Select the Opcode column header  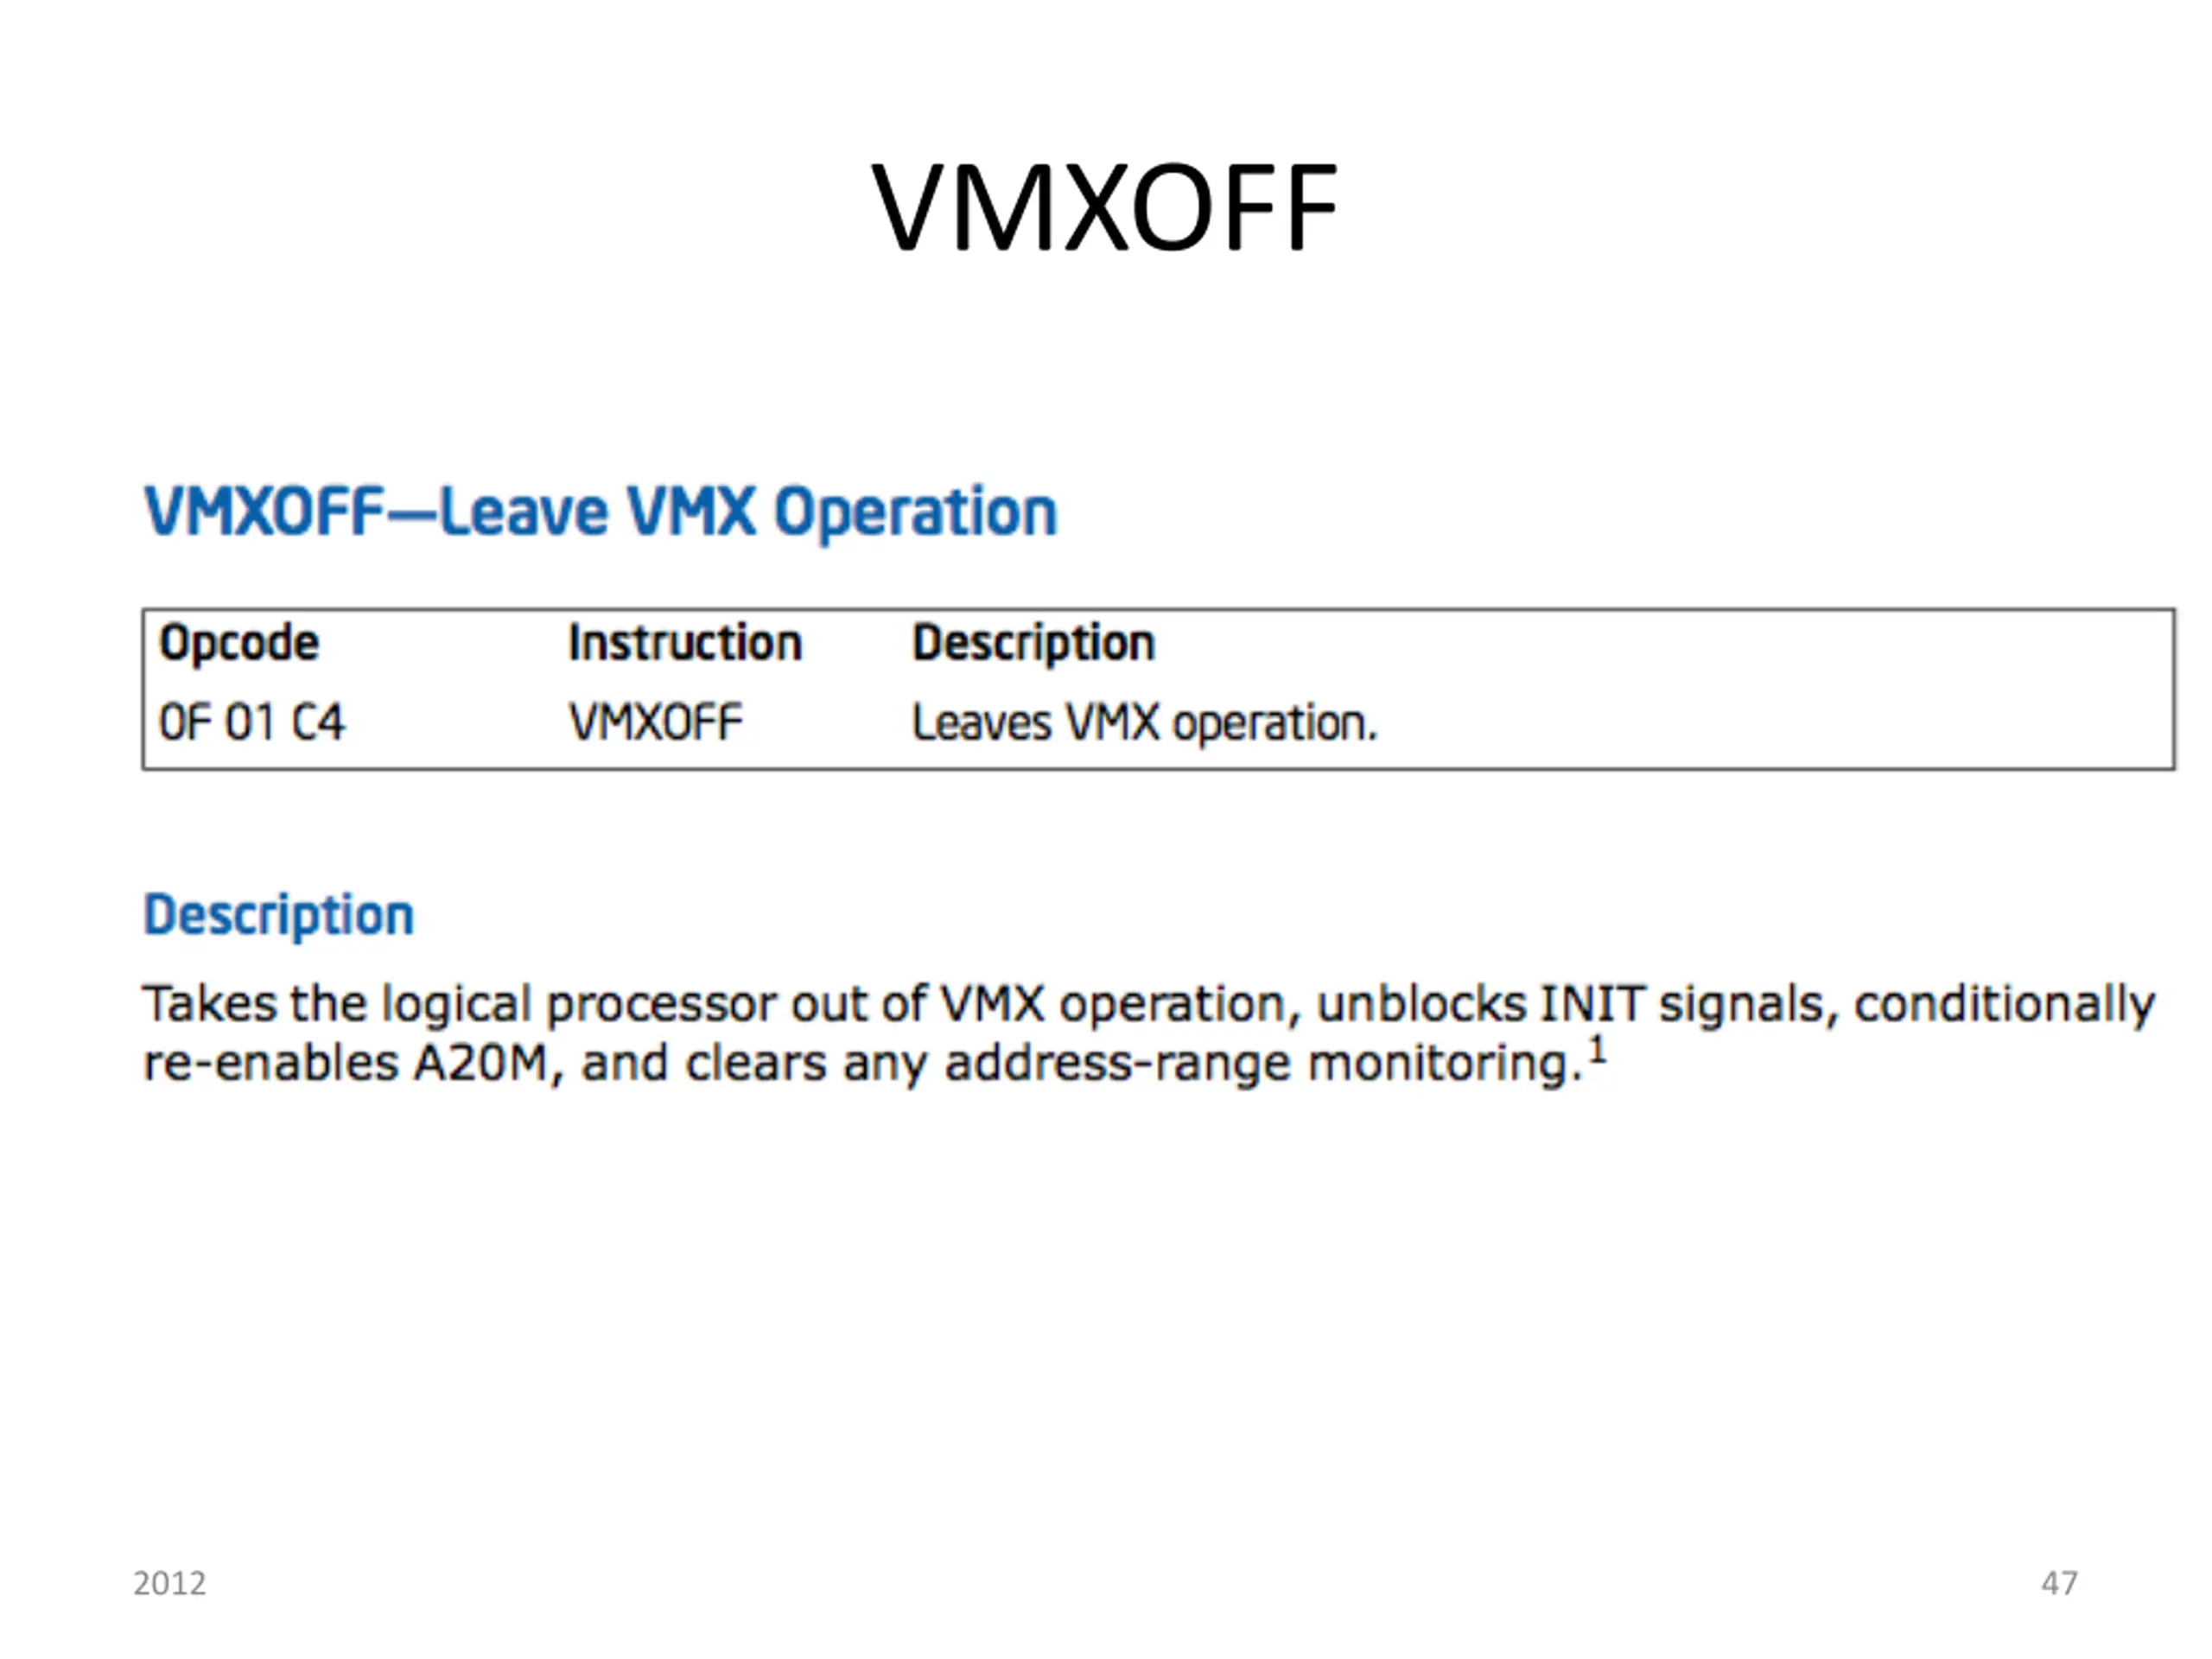(x=239, y=643)
